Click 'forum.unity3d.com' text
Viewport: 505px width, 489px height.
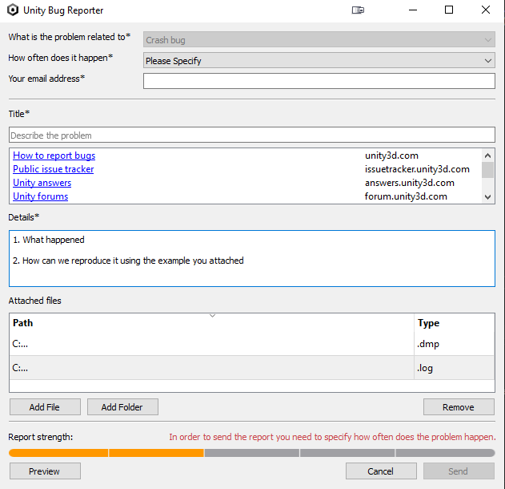tap(406, 196)
